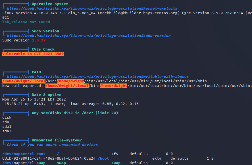Image resolution: width=252 pixels, height=165 pixels.
Task: Click the 'Date & uptime' section heading
Action: pyautogui.click(x=46, y=95)
